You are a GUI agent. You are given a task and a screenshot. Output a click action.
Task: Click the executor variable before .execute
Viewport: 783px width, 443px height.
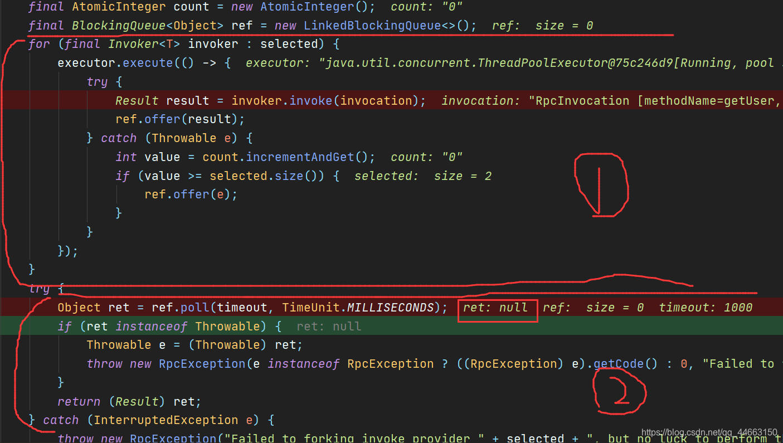pyautogui.click(x=86, y=63)
